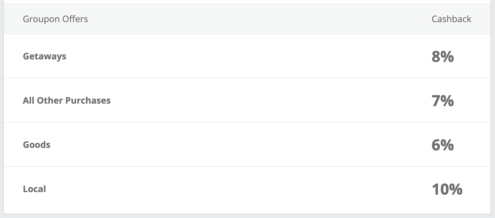Click the 8% cashback value
495x218 pixels.
pos(443,57)
